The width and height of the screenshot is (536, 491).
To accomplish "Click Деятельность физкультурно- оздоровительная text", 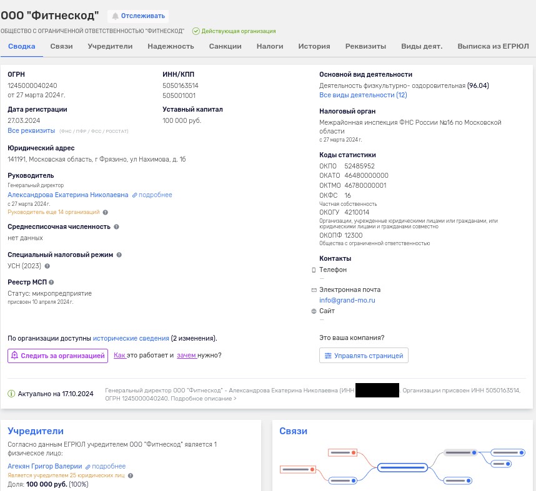I will (392, 85).
